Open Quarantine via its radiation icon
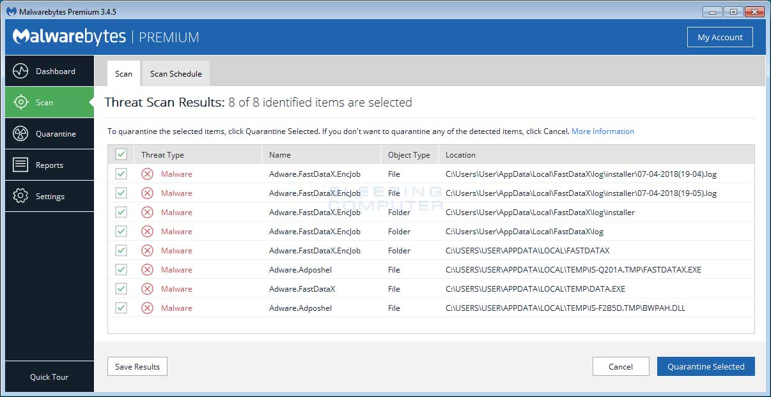The height and width of the screenshot is (397, 771). pyautogui.click(x=20, y=133)
